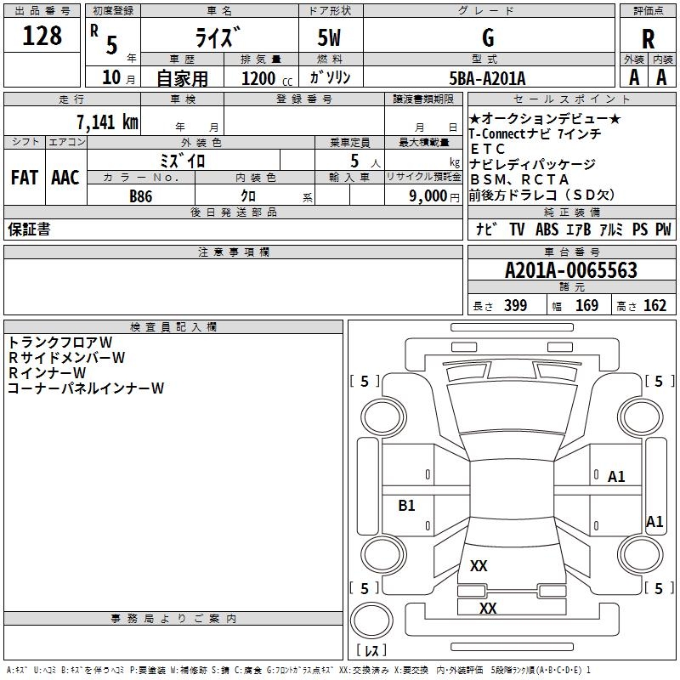Select transmission FAT
This screenshot has height=680, width=680.
pyautogui.click(x=25, y=178)
